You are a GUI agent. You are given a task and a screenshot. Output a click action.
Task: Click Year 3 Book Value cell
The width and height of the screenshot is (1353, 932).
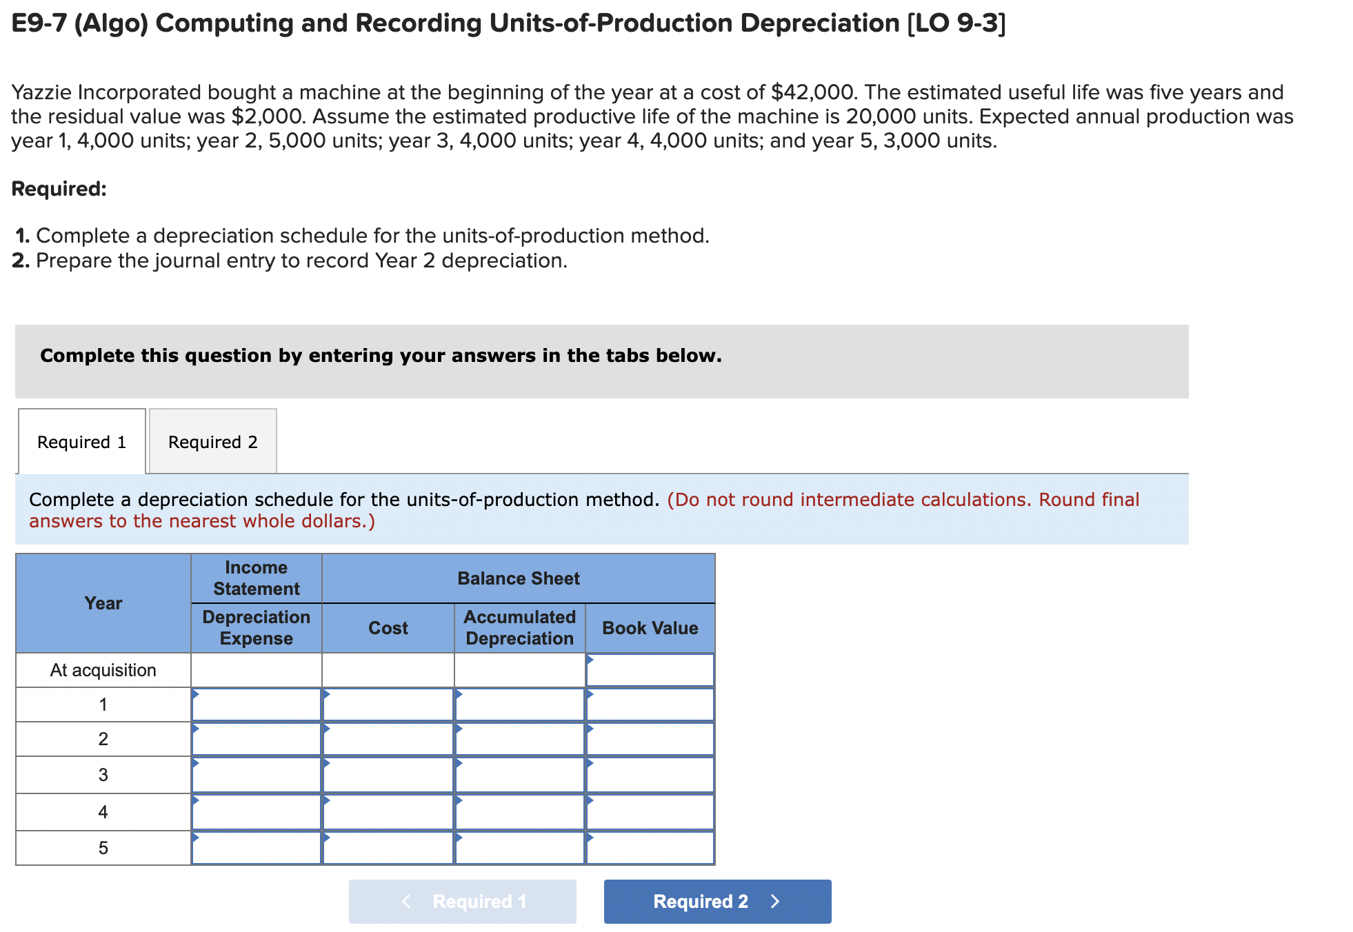pos(650,775)
